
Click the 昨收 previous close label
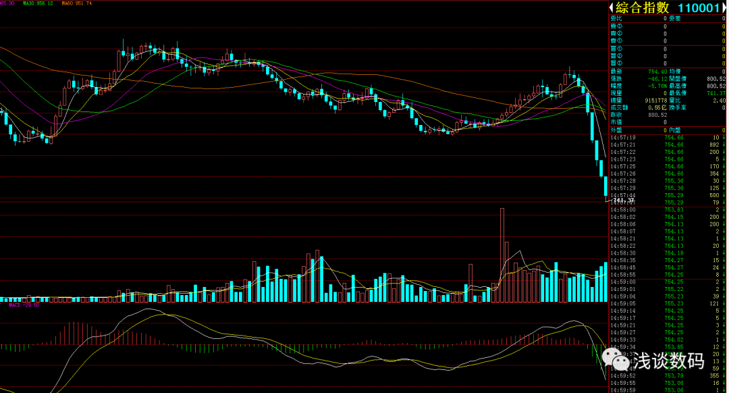[616, 115]
